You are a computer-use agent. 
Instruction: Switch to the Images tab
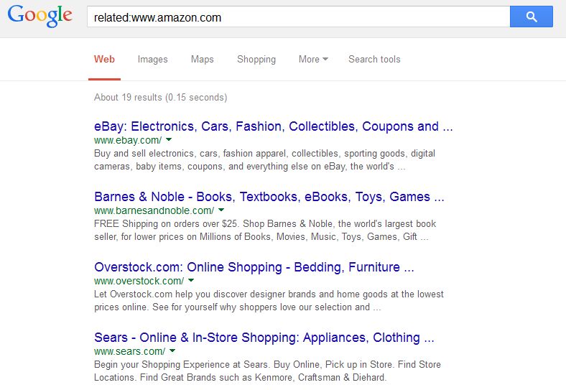(x=153, y=59)
